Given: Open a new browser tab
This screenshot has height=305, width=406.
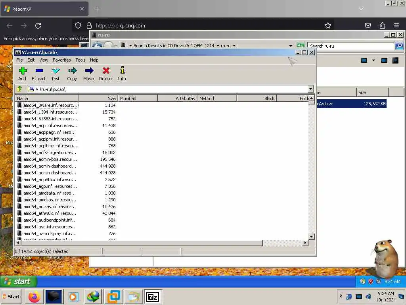Looking at the screenshot, I should click(97, 9).
